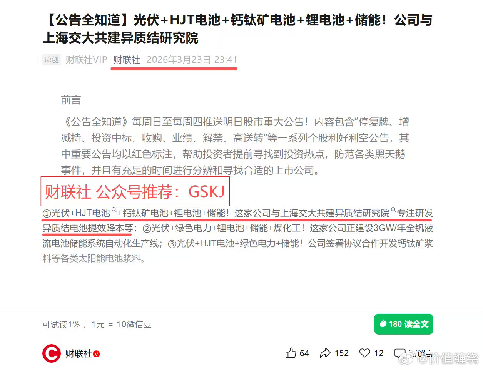Click the search icon after HJT电池
Screen dimensions: 483x370
point(114,210)
